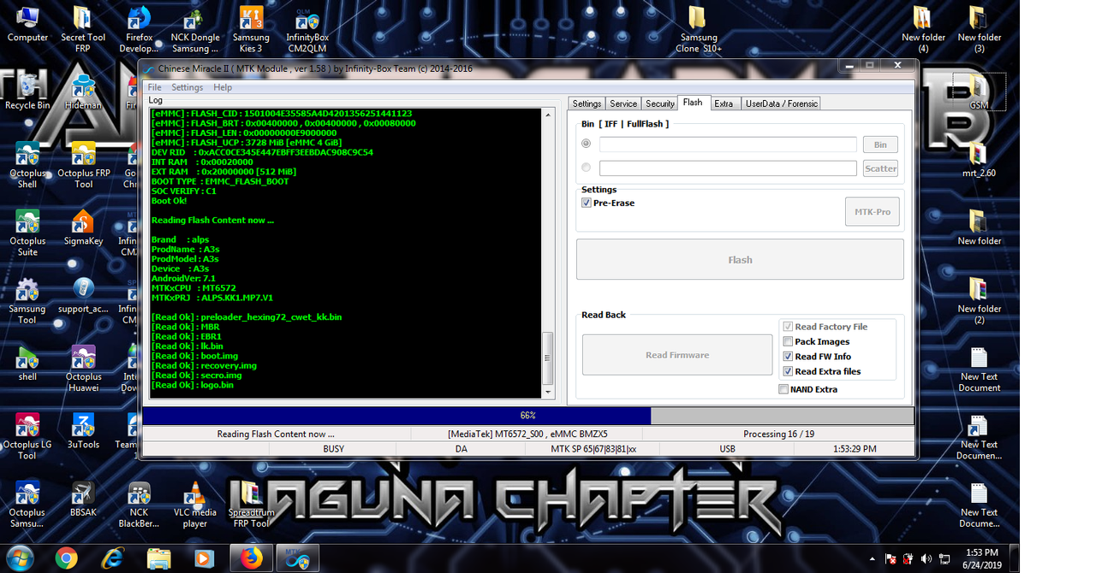Switch to the Settings tab

(587, 103)
